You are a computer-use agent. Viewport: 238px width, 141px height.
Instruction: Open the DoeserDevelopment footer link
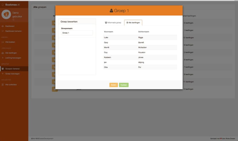46,139
